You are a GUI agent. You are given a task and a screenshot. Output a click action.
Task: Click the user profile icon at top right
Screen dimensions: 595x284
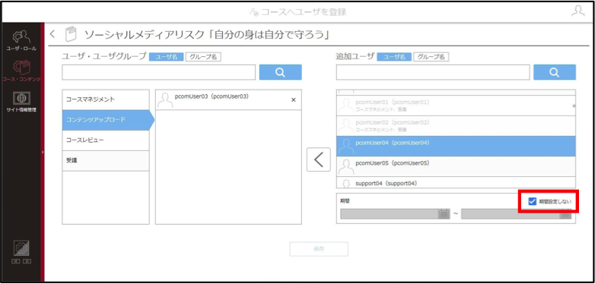[x=578, y=11]
